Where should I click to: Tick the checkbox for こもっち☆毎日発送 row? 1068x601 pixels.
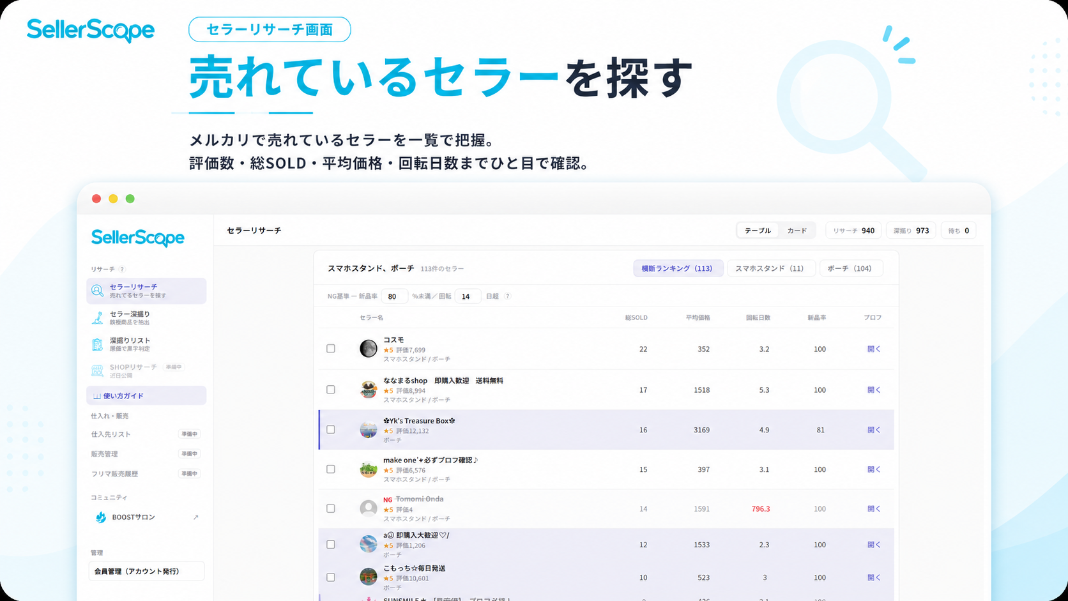click(x=331, y=577)
